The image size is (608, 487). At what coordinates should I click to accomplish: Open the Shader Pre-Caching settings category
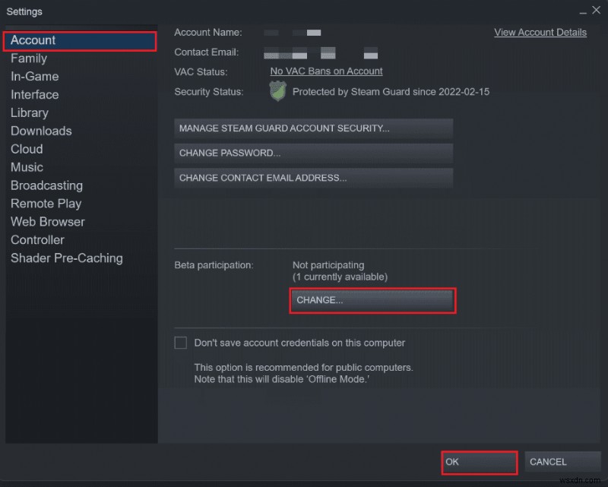[67, 258]
